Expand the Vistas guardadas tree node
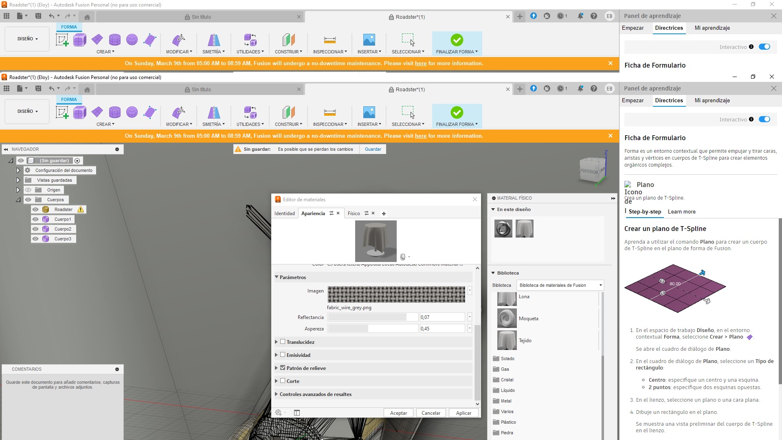The width and height of the screenshot is (782, 440). coord(18,180)
